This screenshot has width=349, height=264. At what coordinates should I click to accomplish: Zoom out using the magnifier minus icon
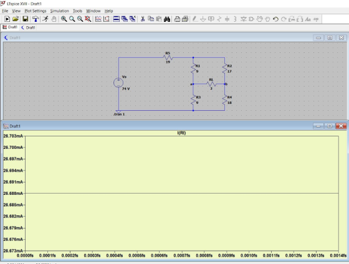pyautogui.click(x=80, y=19)
